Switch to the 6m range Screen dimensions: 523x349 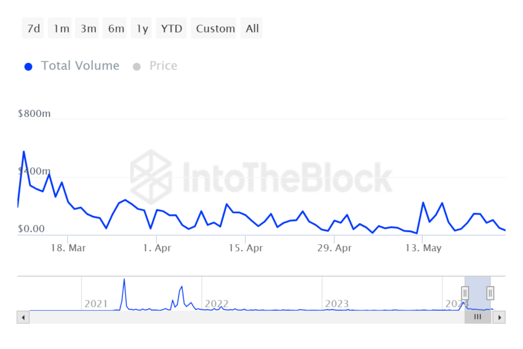point(114,28)
